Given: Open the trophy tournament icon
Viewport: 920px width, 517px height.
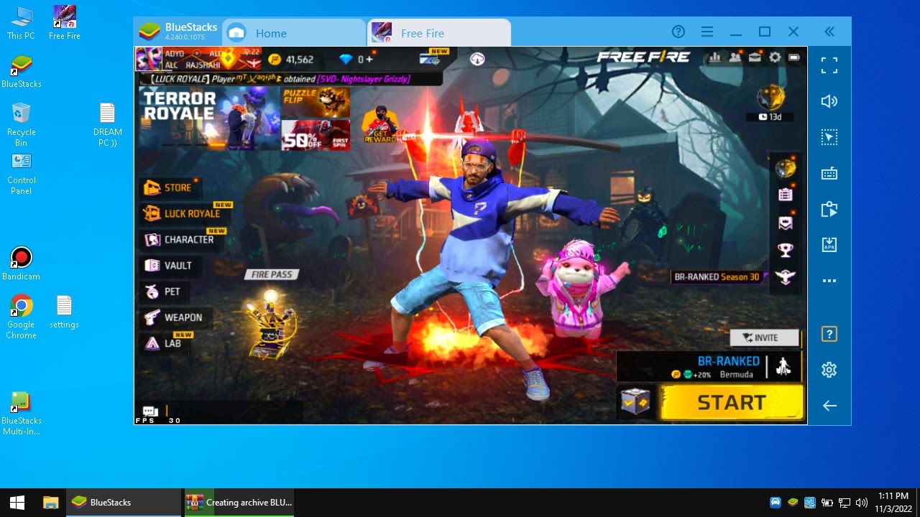Looking at the screenshot, I should 785,249.
